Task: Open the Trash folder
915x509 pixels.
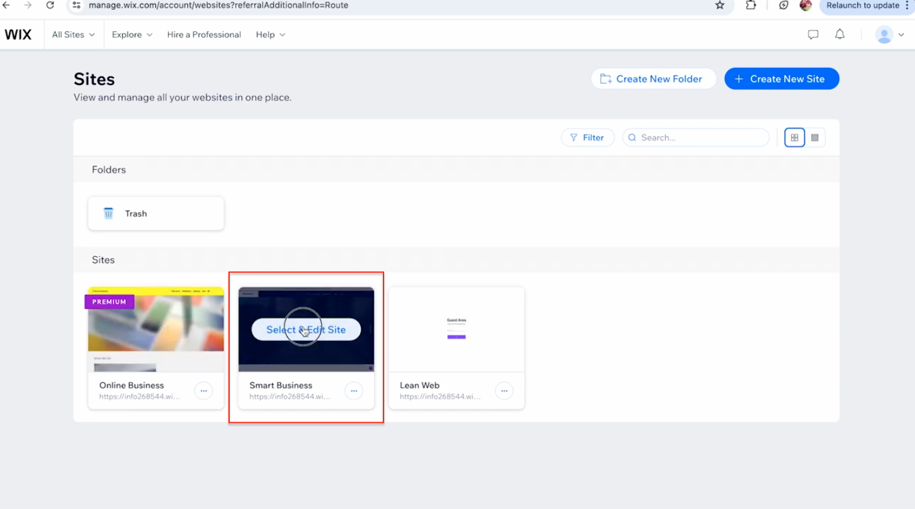Action: (x=156, y=213)
